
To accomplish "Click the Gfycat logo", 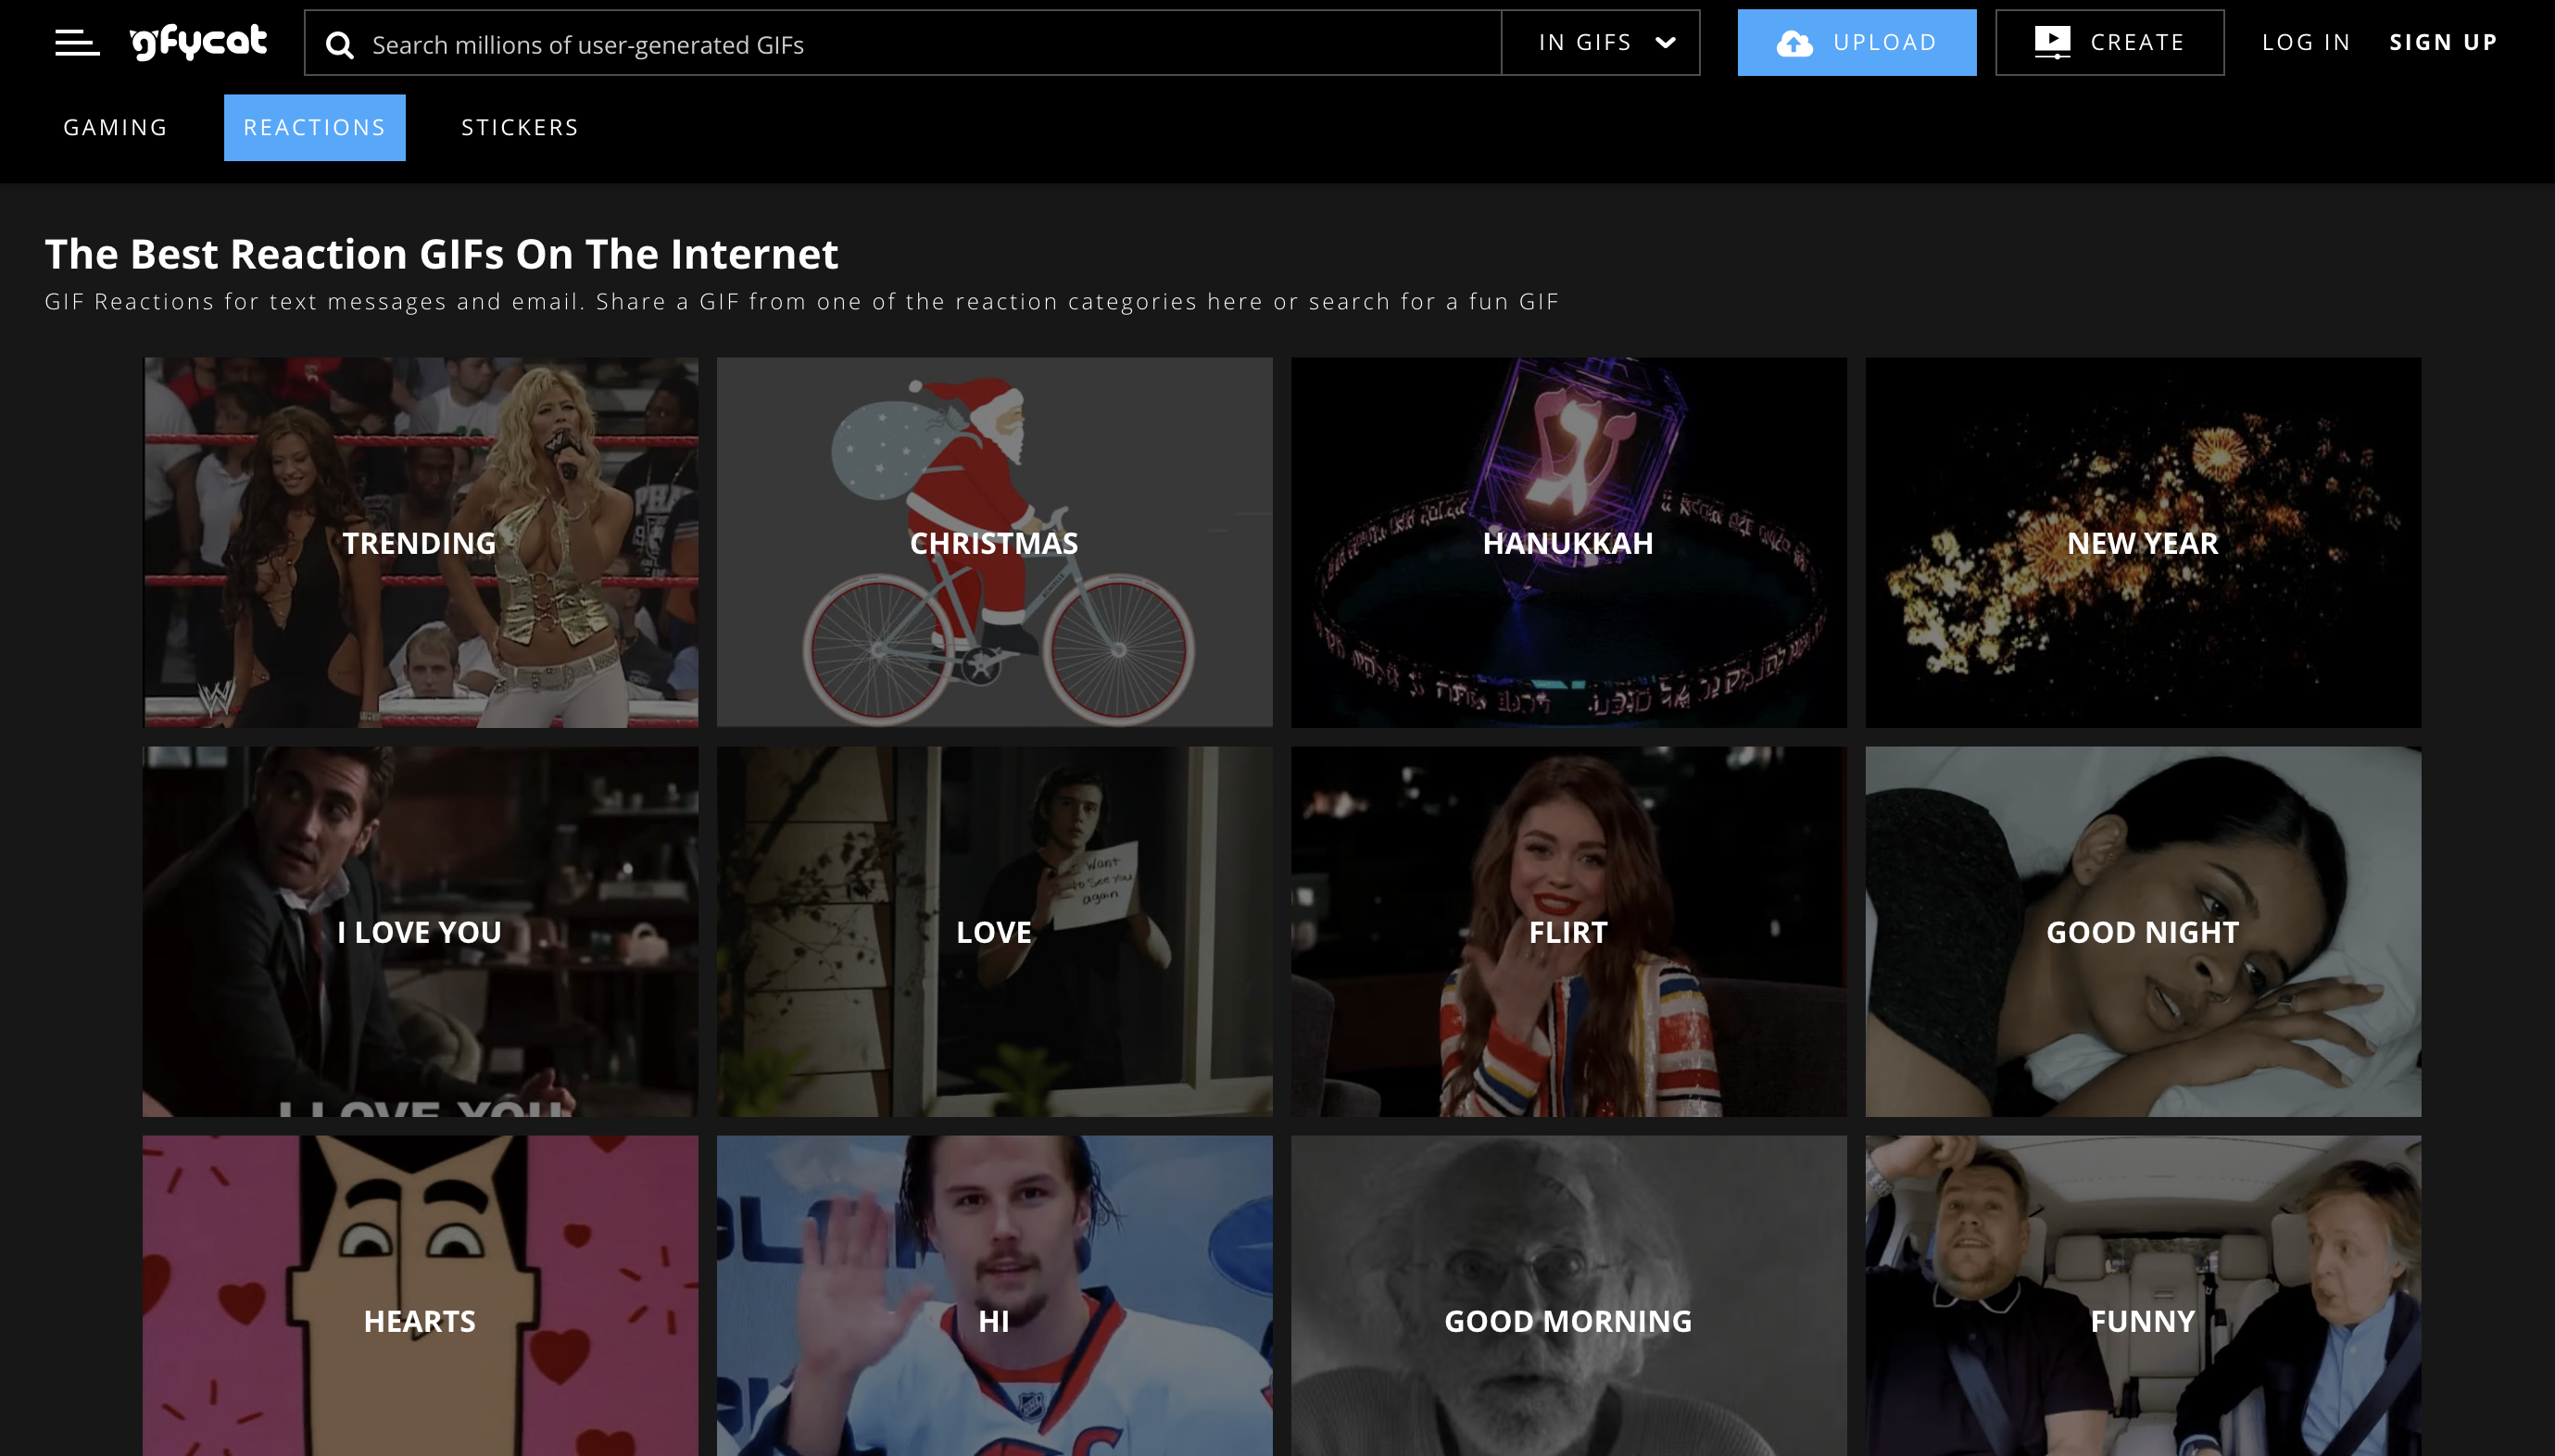I will tap(199, 42).
